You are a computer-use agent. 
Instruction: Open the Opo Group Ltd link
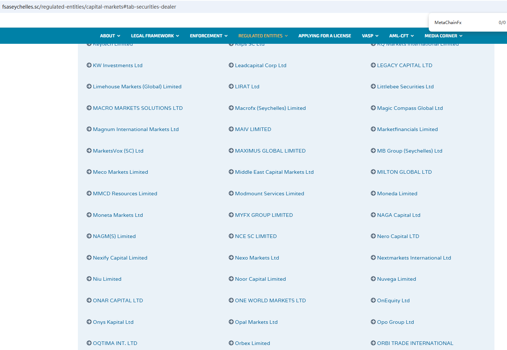[395, 322]
